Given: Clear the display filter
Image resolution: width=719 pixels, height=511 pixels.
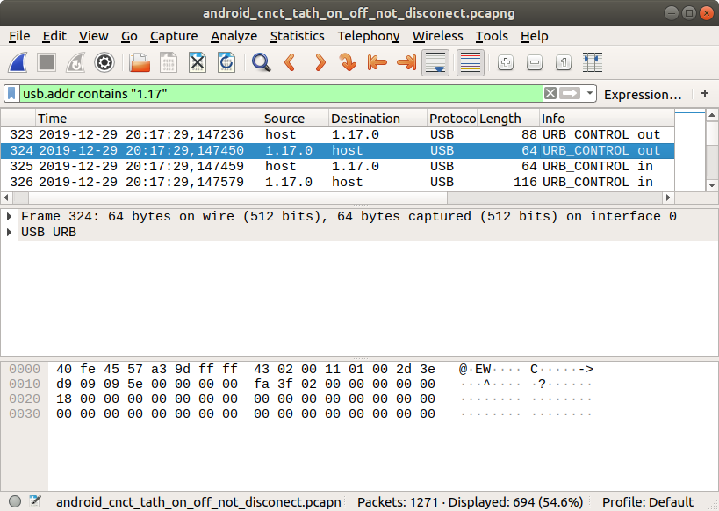Looking at the screenshot, I should pos(550,94).
